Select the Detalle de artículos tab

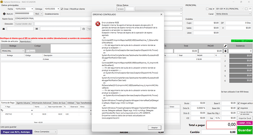(10, 41)
